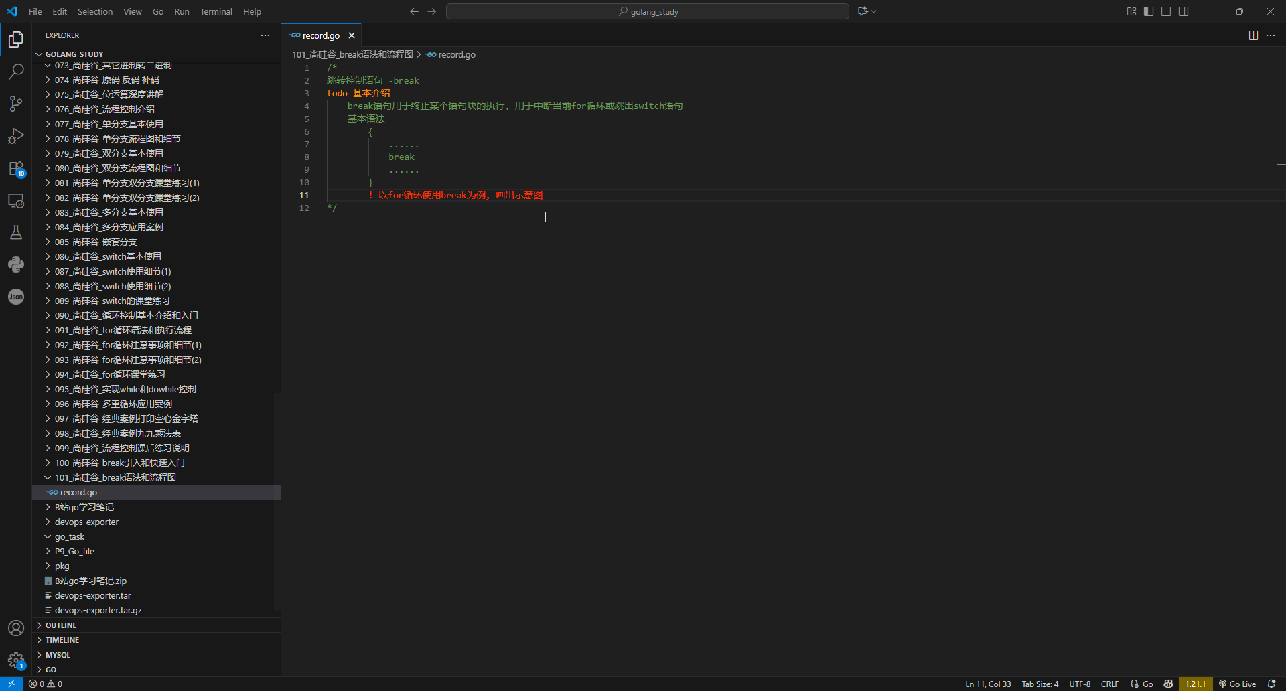Click the Go version 1.21.1 indicator
This screenshot has height=691, width=1286.
[1196, 684]
